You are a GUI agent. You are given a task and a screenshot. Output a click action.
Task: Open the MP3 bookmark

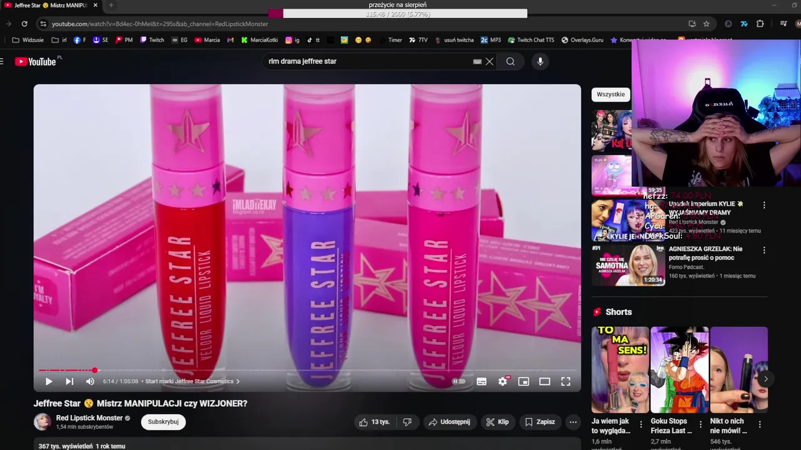[x=491, y=40]
